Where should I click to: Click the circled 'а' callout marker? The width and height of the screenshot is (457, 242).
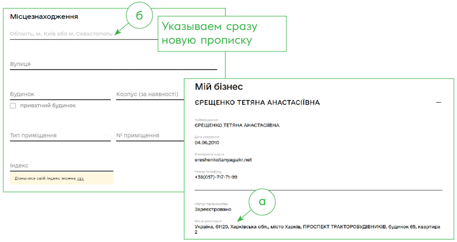pyautogui.click(x=262, y=201)
